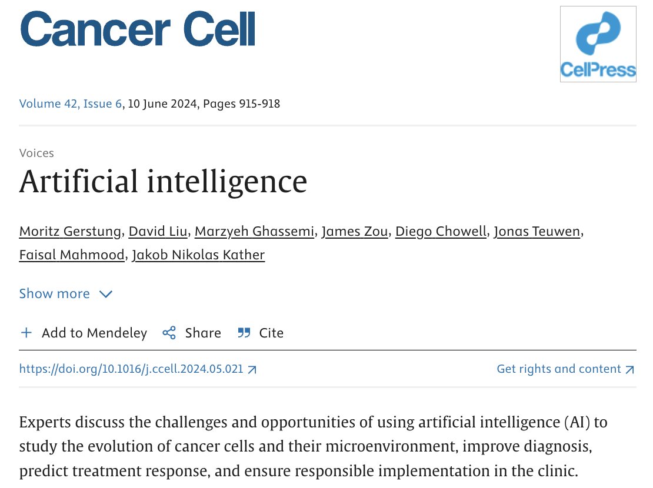The height and width of the screenshot is (488, 653).
Task: Click the arrow icon after Get rights
Action: click(629, 369)
